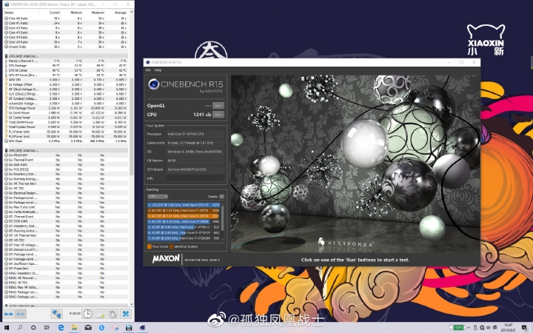
Task: Select CPU Package temperature row in HWiNFO
Action: [x=66, y=66]
